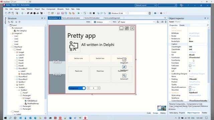
Task: Collapse the MainPanel tree node
Action: coord(10,47)
